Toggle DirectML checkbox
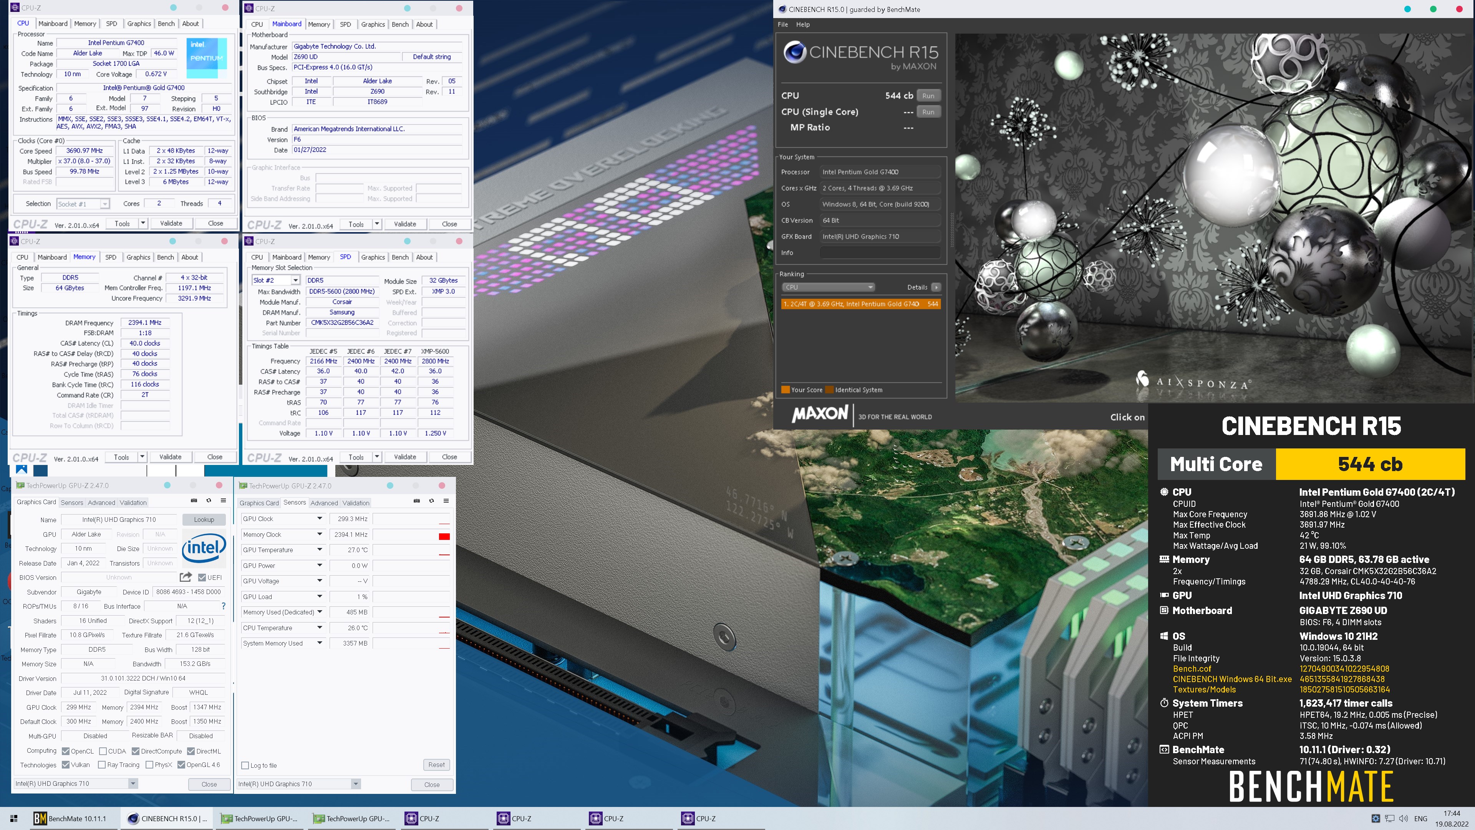The width and height of the screenshot is (1475, 830). pyautogui.click(x=191, y=751)
